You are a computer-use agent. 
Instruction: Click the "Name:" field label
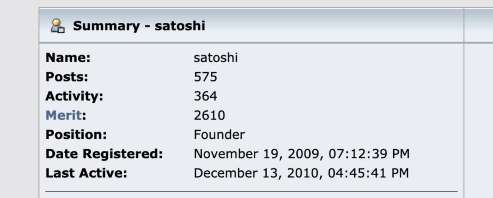(68, 58)
